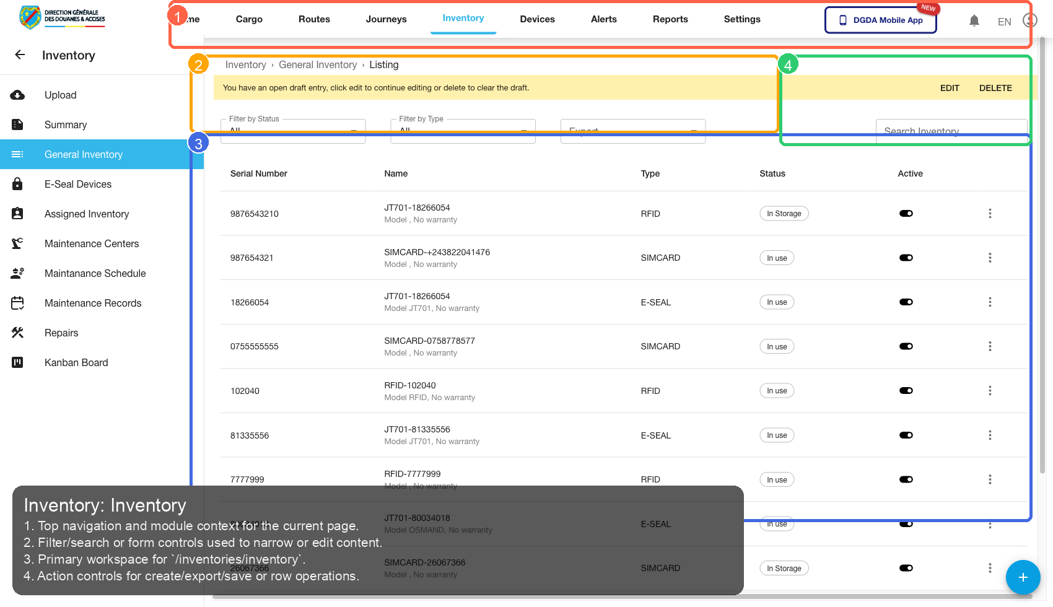Image resolution: width=1053 pixels, height=607 pixels.
Task: Click EDIT to continue the draft
Action: click(x=949, y=88)
